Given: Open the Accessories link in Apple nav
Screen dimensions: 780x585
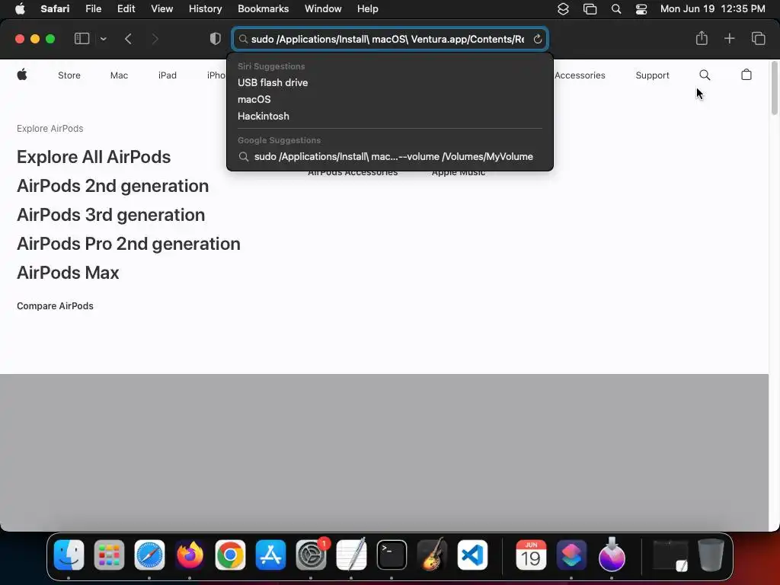Looking at the screenshot, I should click(x=580, y=75).
